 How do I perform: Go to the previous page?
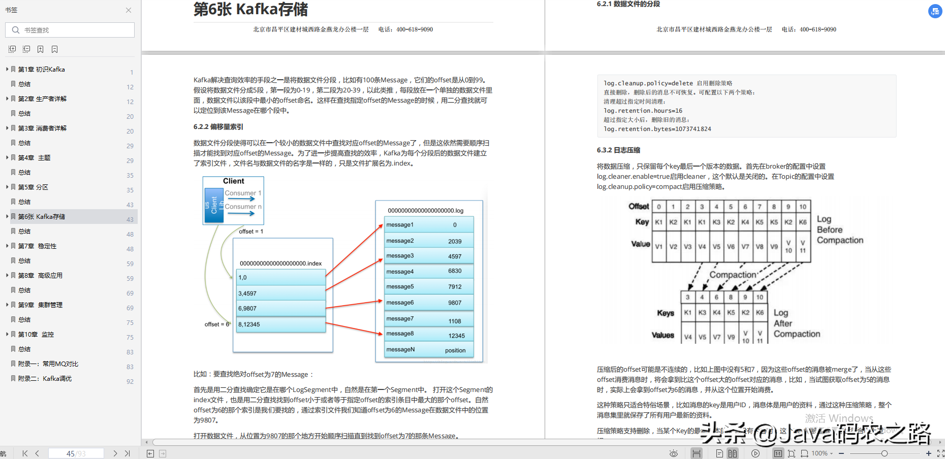(37, 453)
